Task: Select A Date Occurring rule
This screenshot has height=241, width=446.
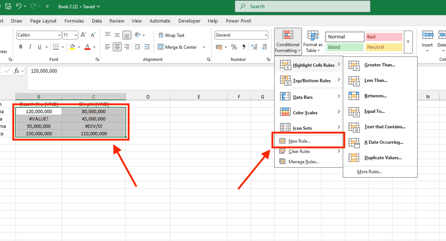Action: click(380, 142)
